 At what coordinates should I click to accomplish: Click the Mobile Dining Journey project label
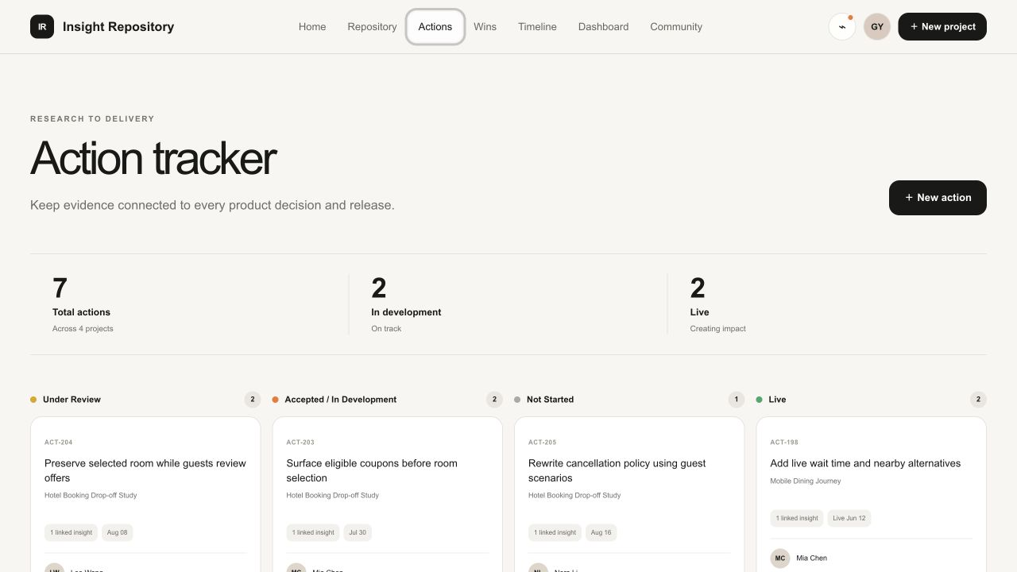(x=806, y=481)
